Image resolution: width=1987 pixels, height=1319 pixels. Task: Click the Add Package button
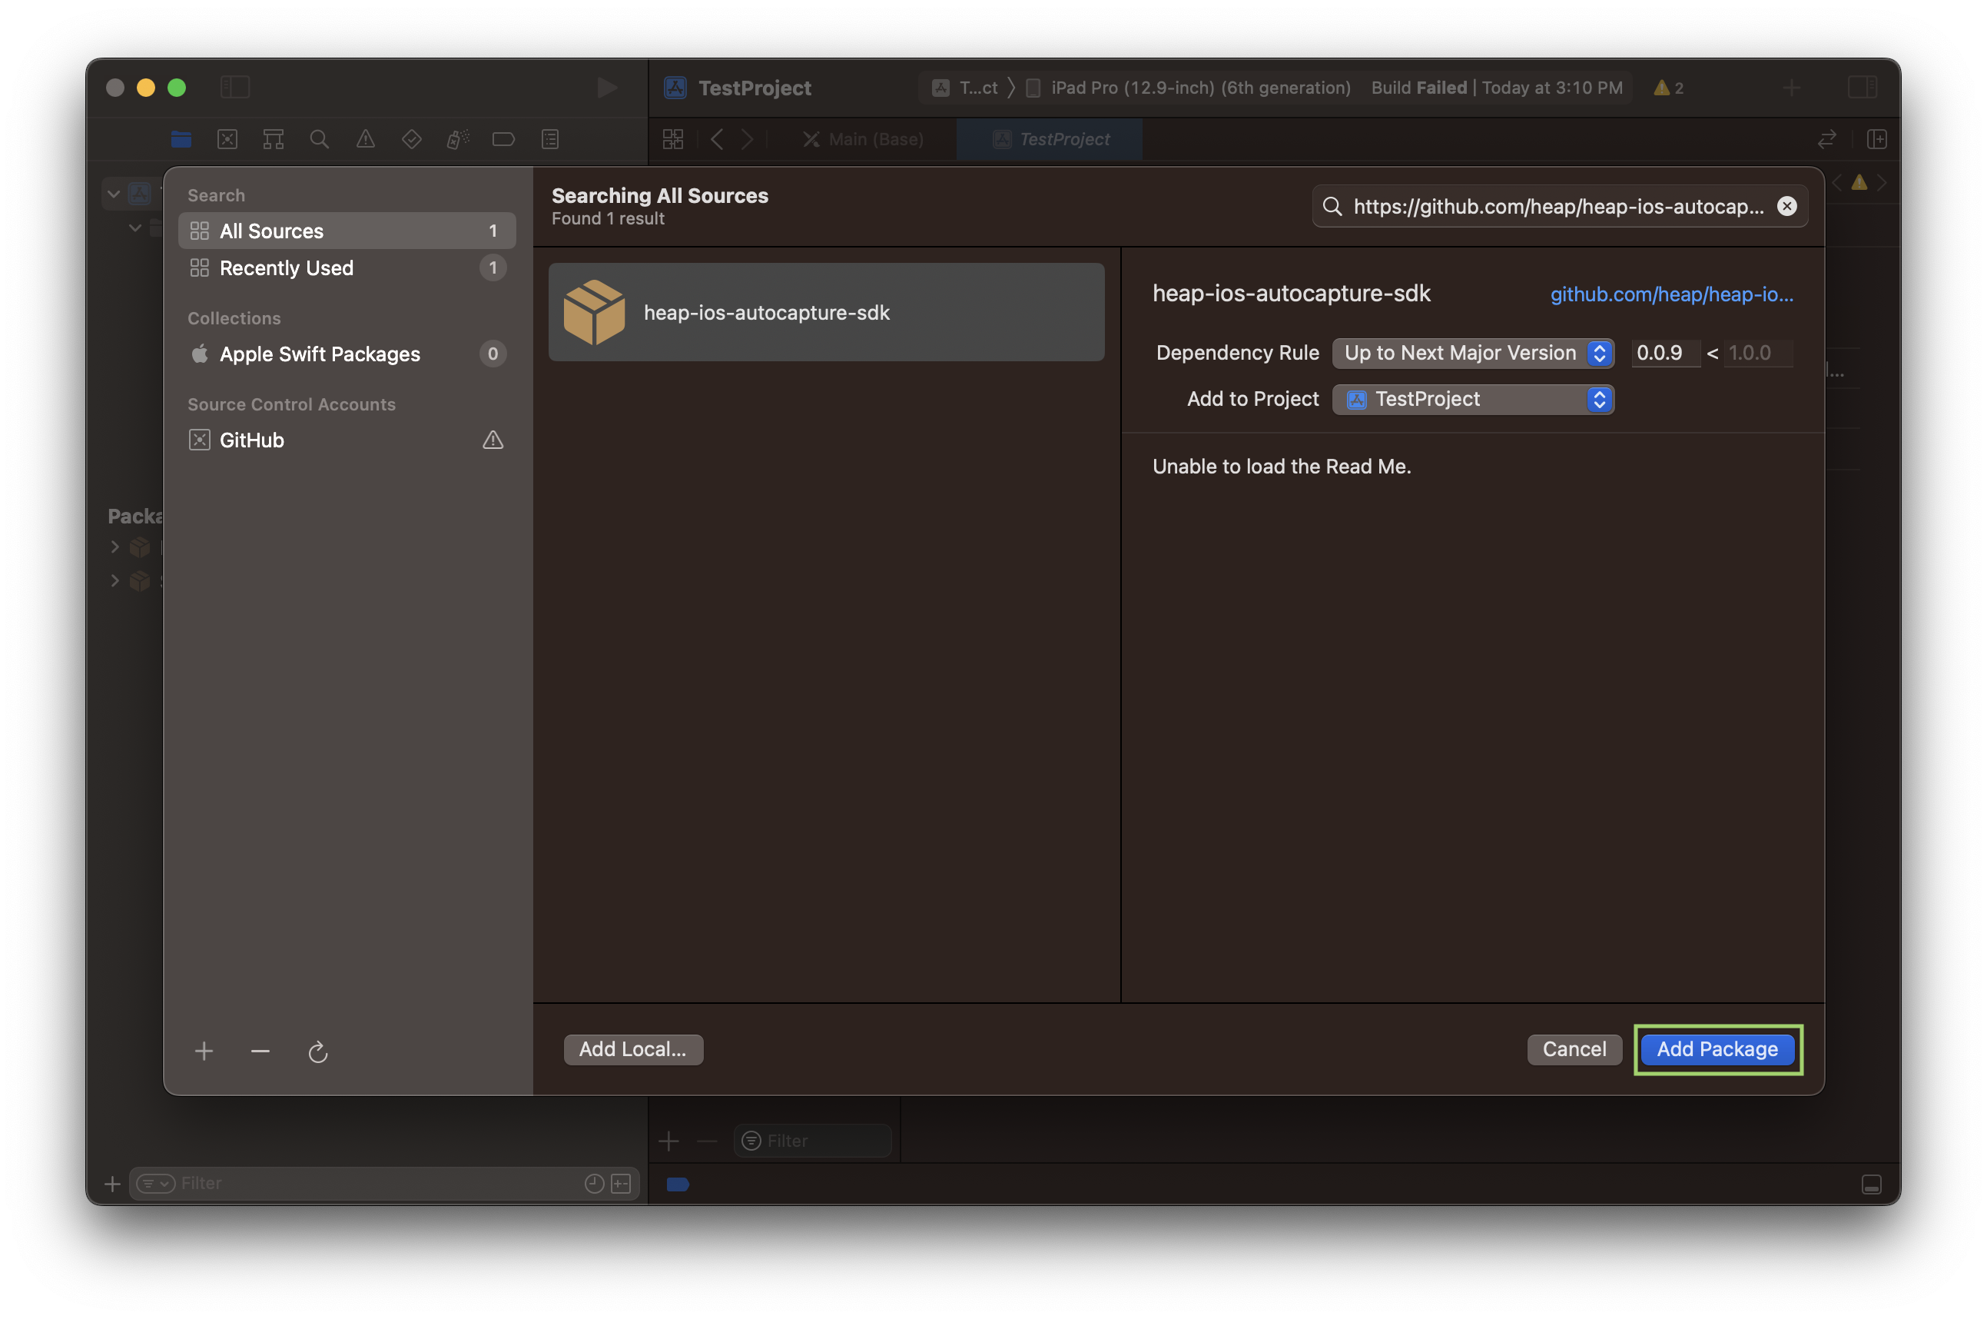pyautogui.click(x=1717, y=1049)
